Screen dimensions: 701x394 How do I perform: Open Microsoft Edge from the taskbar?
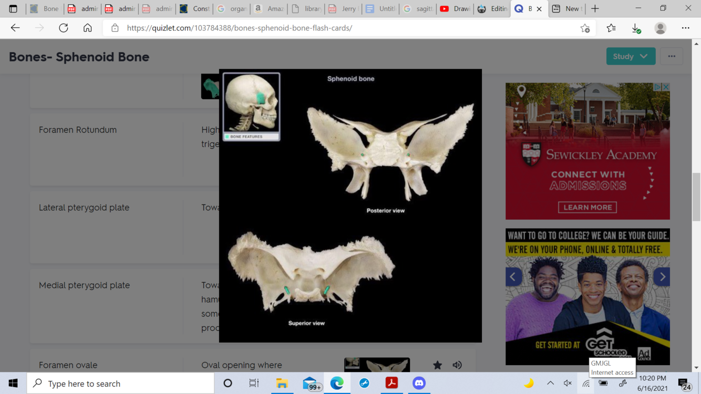pyautogui.click(x=337, y=383)
